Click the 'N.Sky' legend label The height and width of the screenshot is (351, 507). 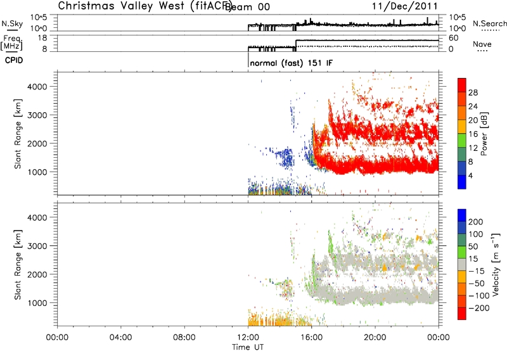[12, 23]
